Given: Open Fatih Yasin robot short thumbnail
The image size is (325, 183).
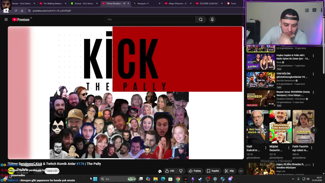Looking at the screenshot, I should point(303,127).
